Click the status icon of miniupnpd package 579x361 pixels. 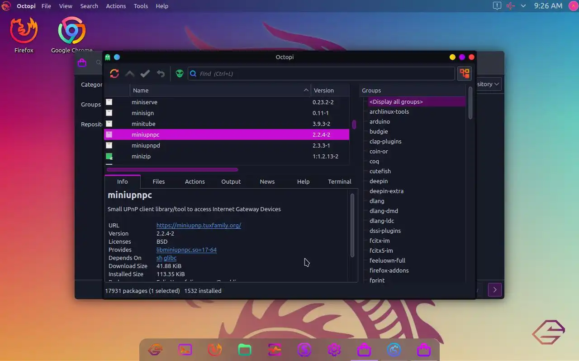pyautogui.click(x=109, y=145)
